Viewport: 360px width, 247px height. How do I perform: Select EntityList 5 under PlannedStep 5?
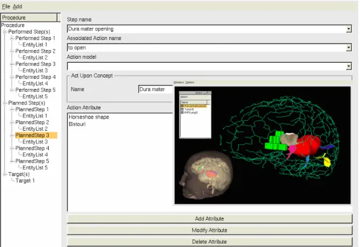coord(35,168)
